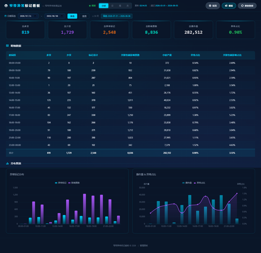This screenshot has height=253, width=261.
Task: Switch to the 日 (day) granularity tab
Action: pyautogui.click(x=112, y=6)
